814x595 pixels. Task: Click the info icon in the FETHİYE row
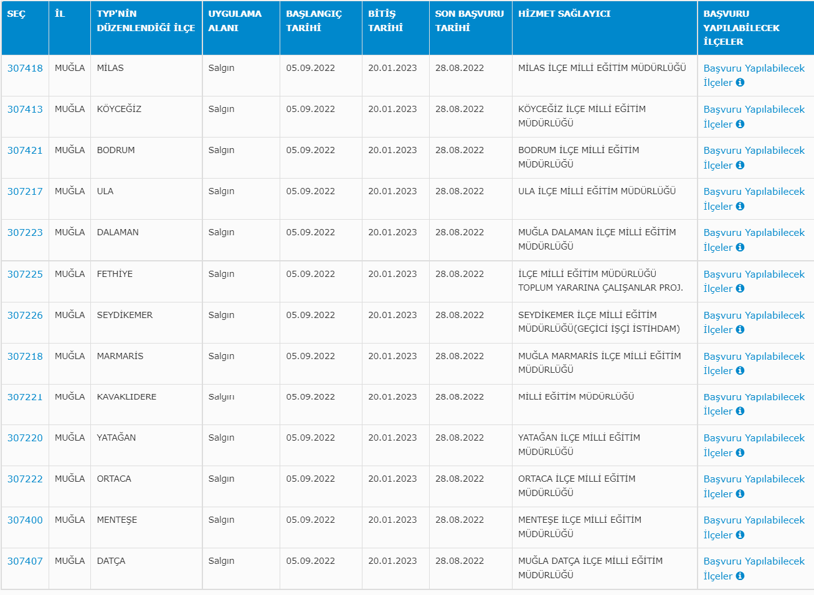coord(740,288)
